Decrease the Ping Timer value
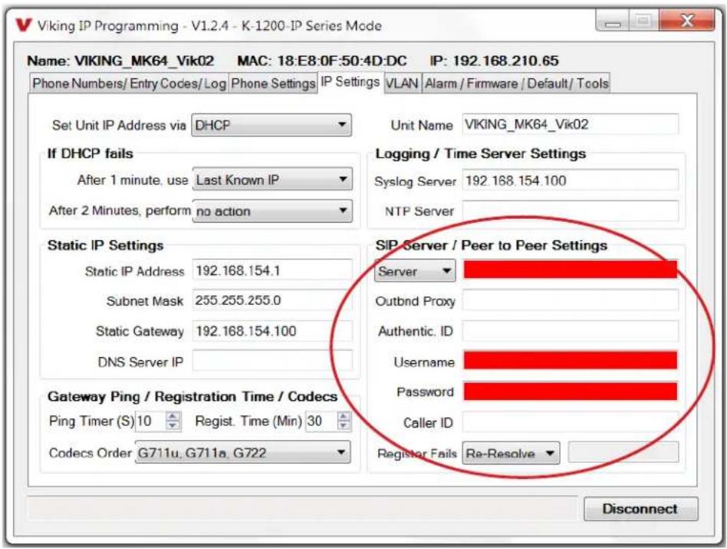The image size is (727, 549). [x=173, y=425]
